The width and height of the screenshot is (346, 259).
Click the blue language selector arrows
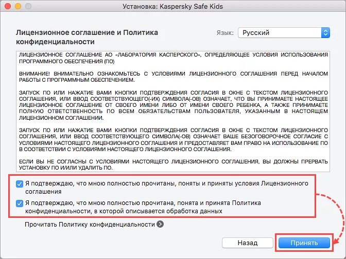325,33
